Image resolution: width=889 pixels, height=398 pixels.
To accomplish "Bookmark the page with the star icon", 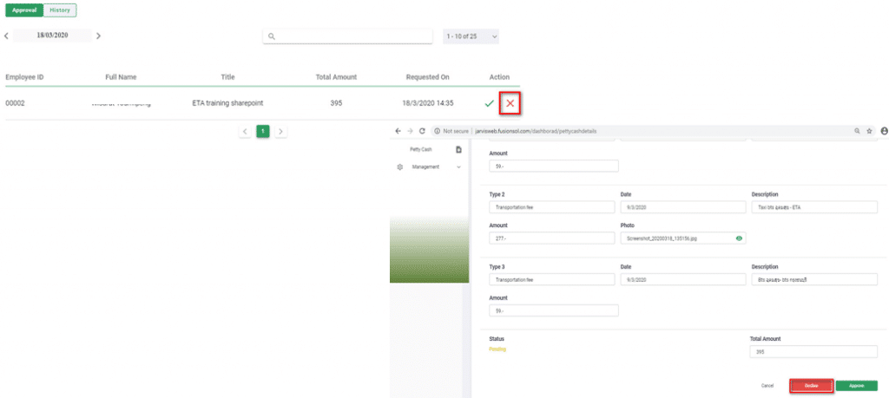I will pyautogui.click(x=869, y=131).
